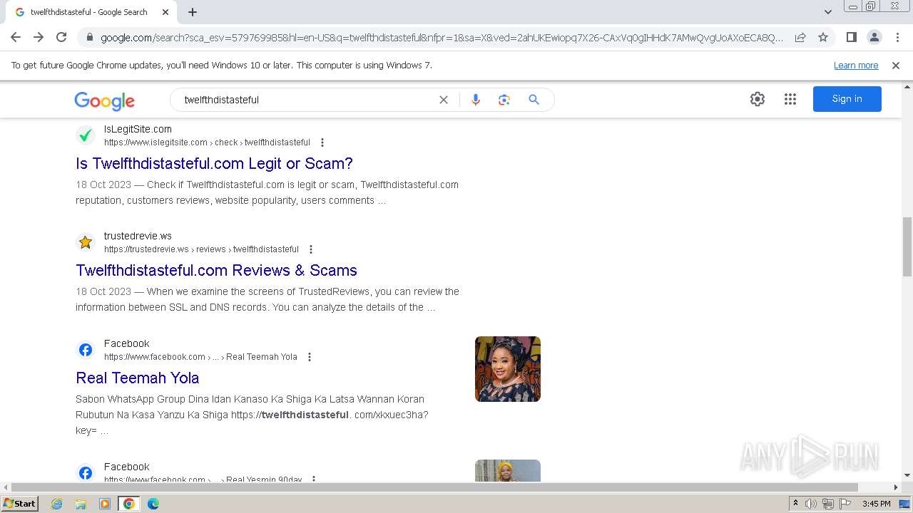Submit search with magnifier icon
The width and height of the screenshot is (913, 513).
[534, 100]
